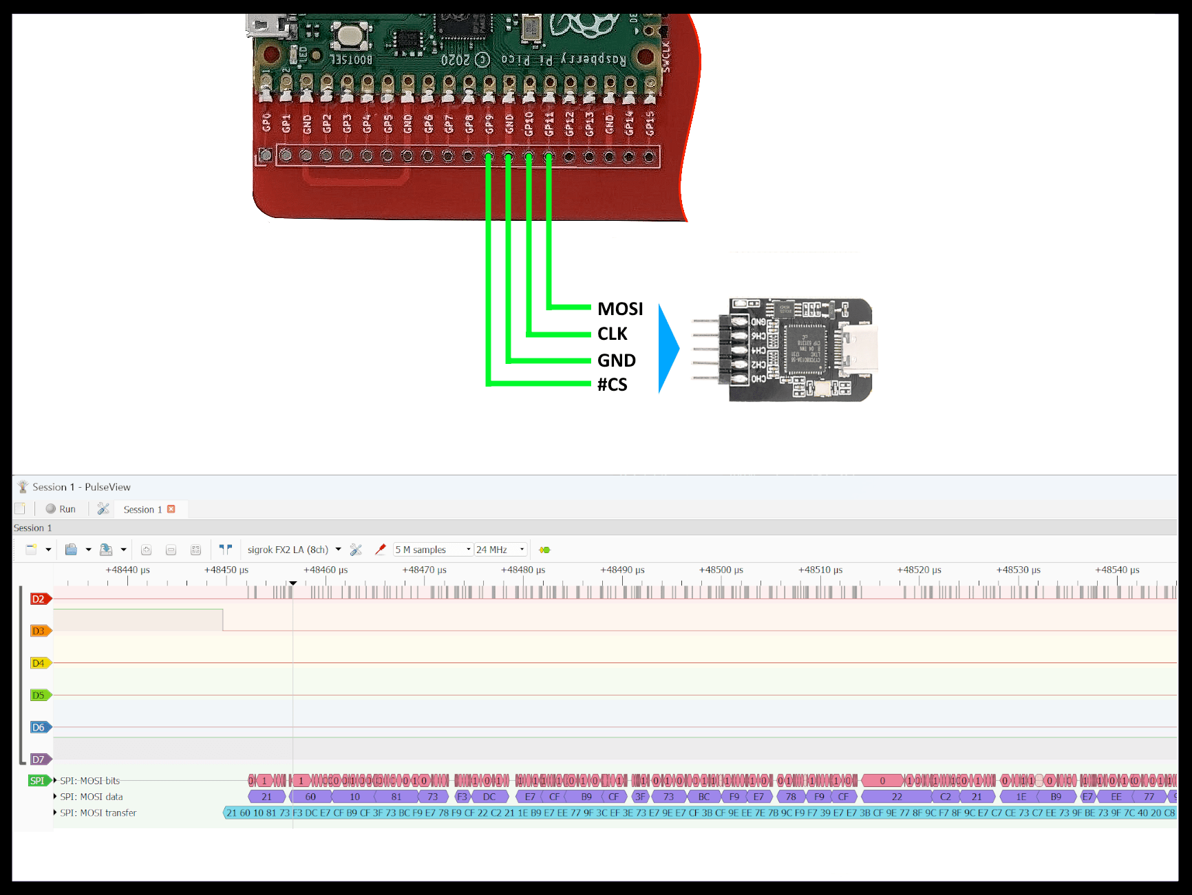Select the green SPI decoder tag

39,780
